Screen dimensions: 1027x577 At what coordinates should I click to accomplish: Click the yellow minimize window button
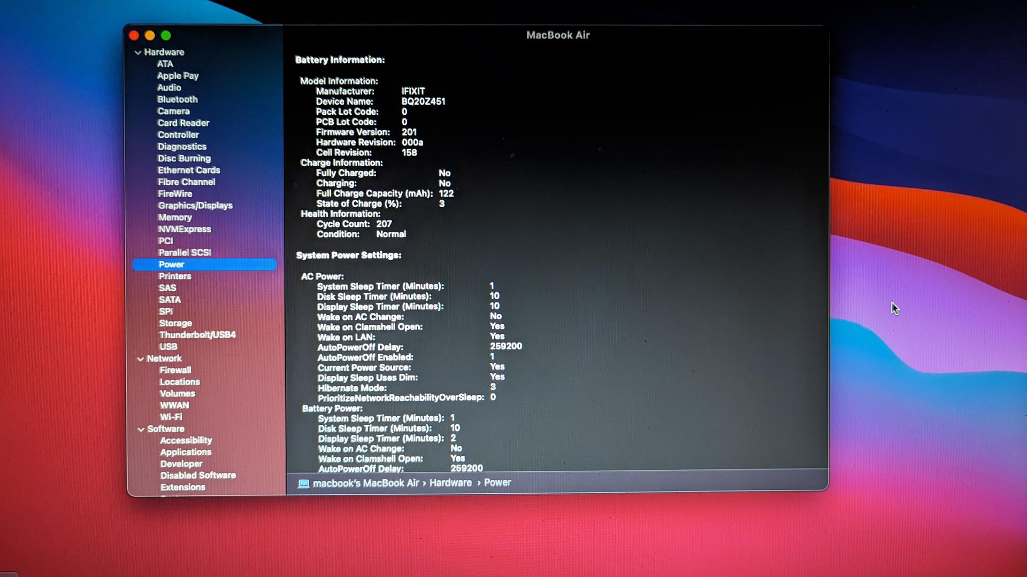pos(150,36)
